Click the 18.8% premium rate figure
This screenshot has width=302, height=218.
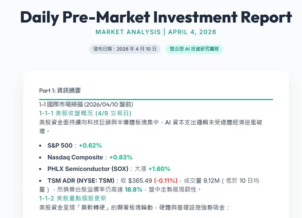133,189
